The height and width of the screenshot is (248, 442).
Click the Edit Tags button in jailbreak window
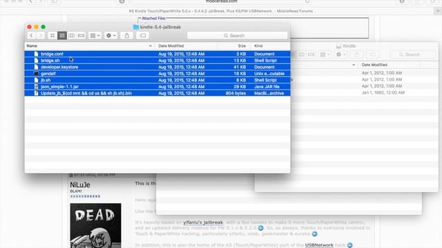(143, 36)
